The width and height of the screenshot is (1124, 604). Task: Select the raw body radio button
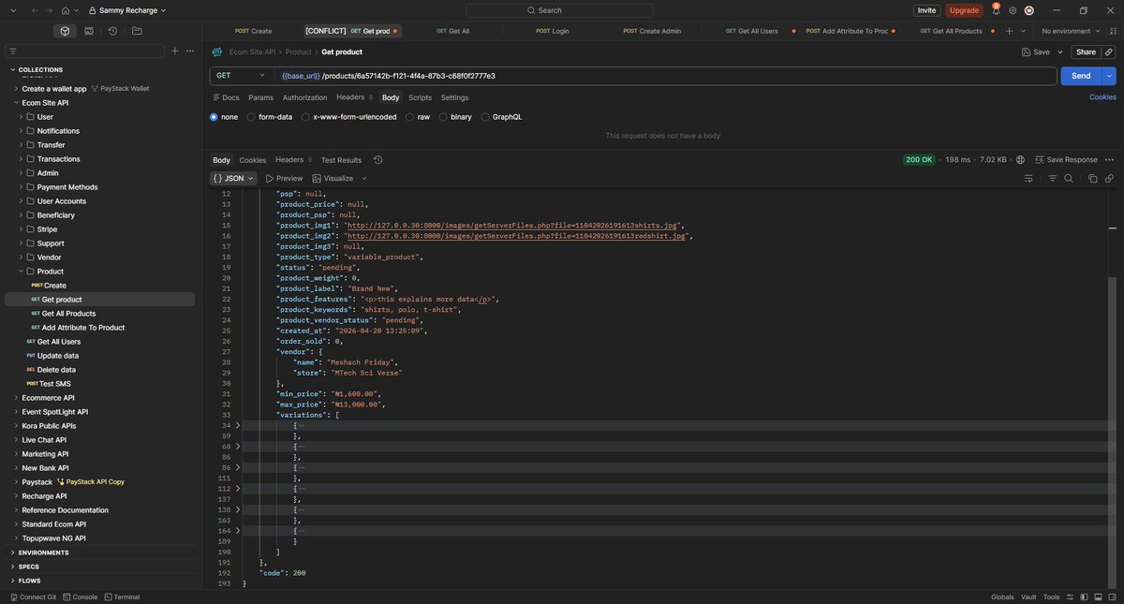click(409, 117)
